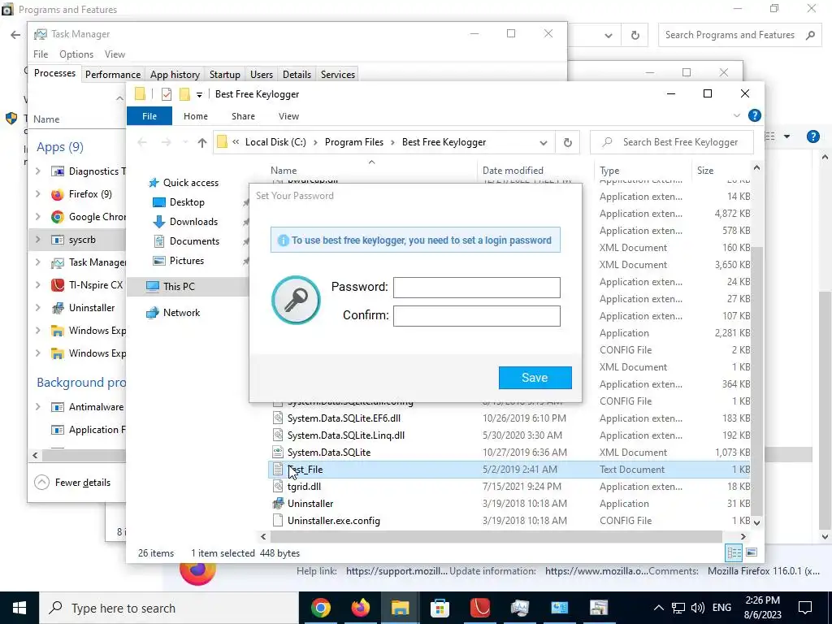
Task: Sort files by Date modified column
Action: 513,171
